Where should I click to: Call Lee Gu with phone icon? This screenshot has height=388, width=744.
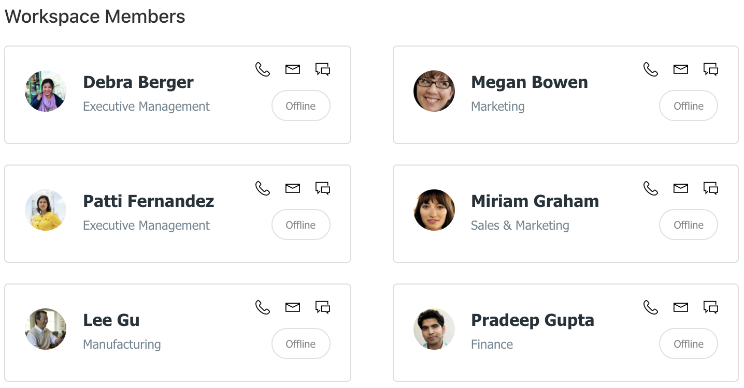(263, 307)
